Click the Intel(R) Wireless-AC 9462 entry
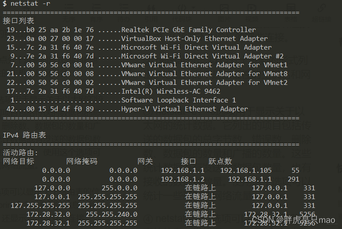The image size is (342, 229). pyautogui.click(x=171, y=91)
